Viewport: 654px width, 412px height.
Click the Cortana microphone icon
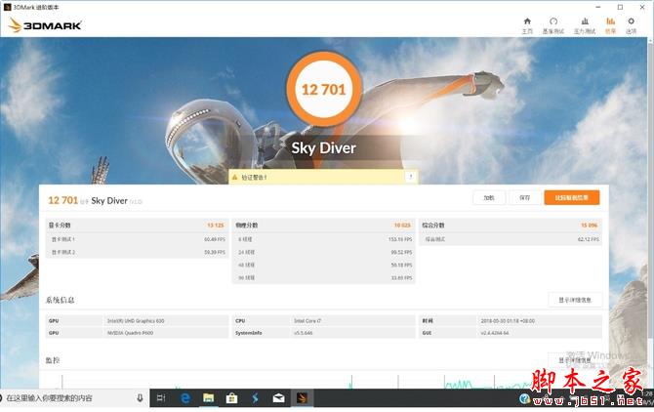point(141,398)
